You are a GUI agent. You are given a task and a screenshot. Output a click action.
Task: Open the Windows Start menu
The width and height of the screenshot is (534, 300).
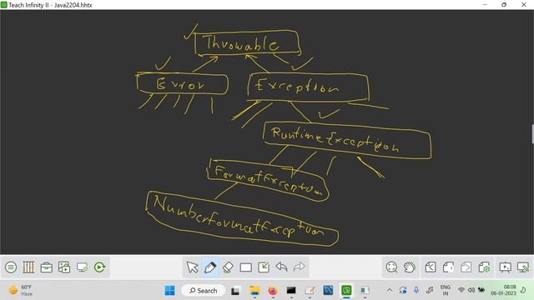[169, 291]
